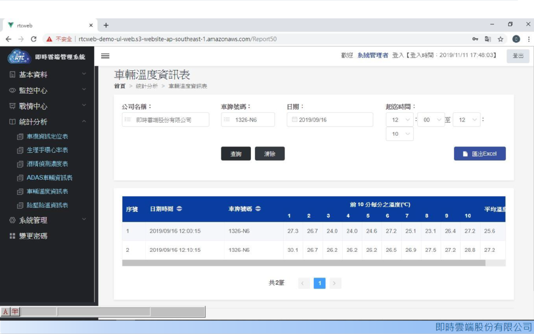
Task: Click average temperature value 25.6
Action: 489,231
